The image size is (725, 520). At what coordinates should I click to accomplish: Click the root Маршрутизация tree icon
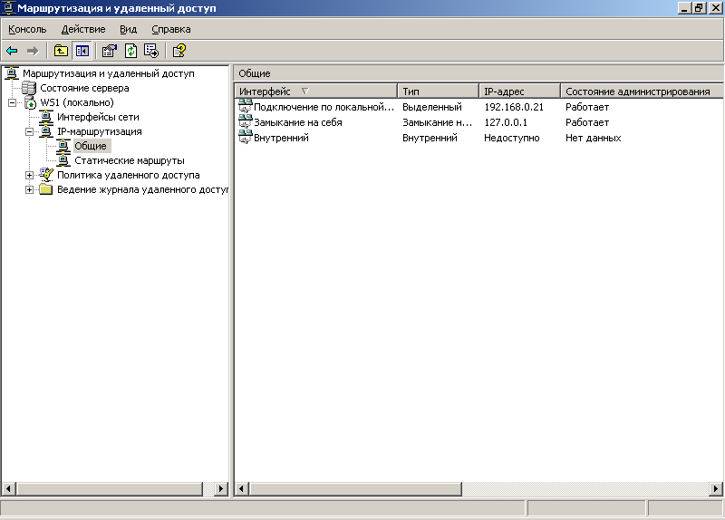coord(12,73)
